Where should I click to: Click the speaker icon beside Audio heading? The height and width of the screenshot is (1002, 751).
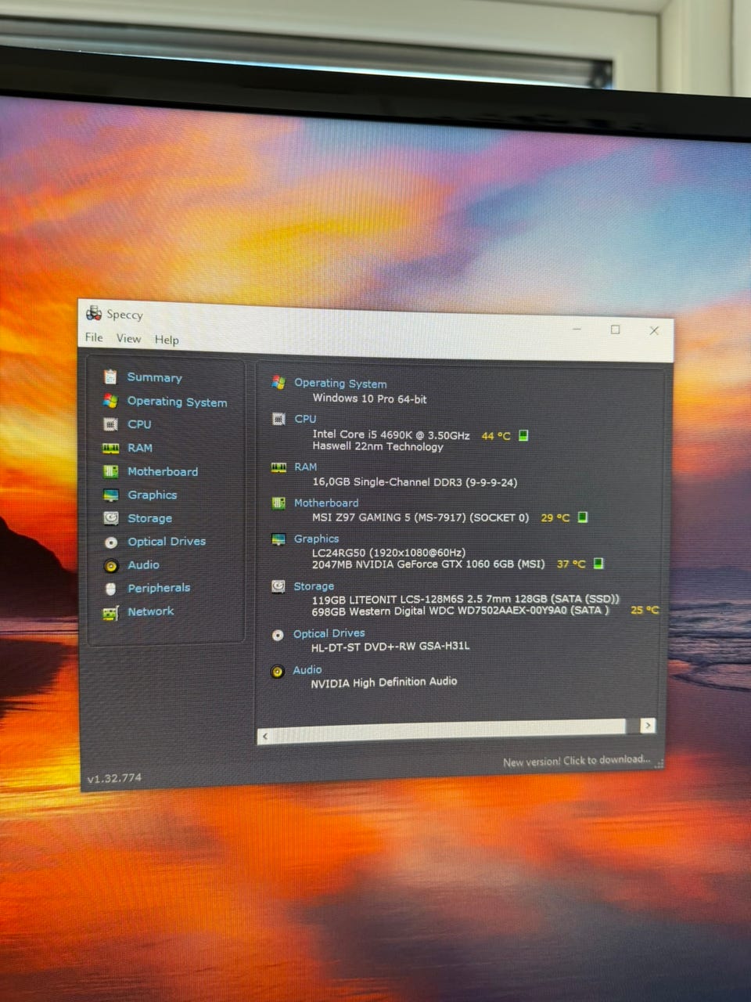277,672
